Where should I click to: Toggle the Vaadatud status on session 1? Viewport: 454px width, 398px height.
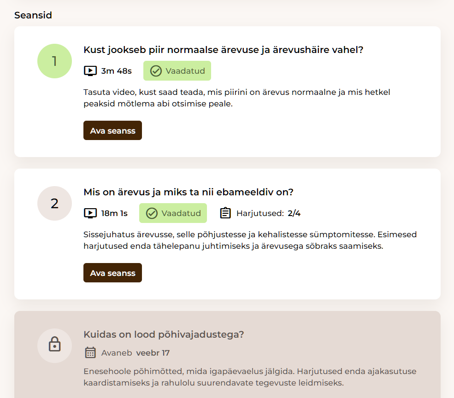pos(177,71)
